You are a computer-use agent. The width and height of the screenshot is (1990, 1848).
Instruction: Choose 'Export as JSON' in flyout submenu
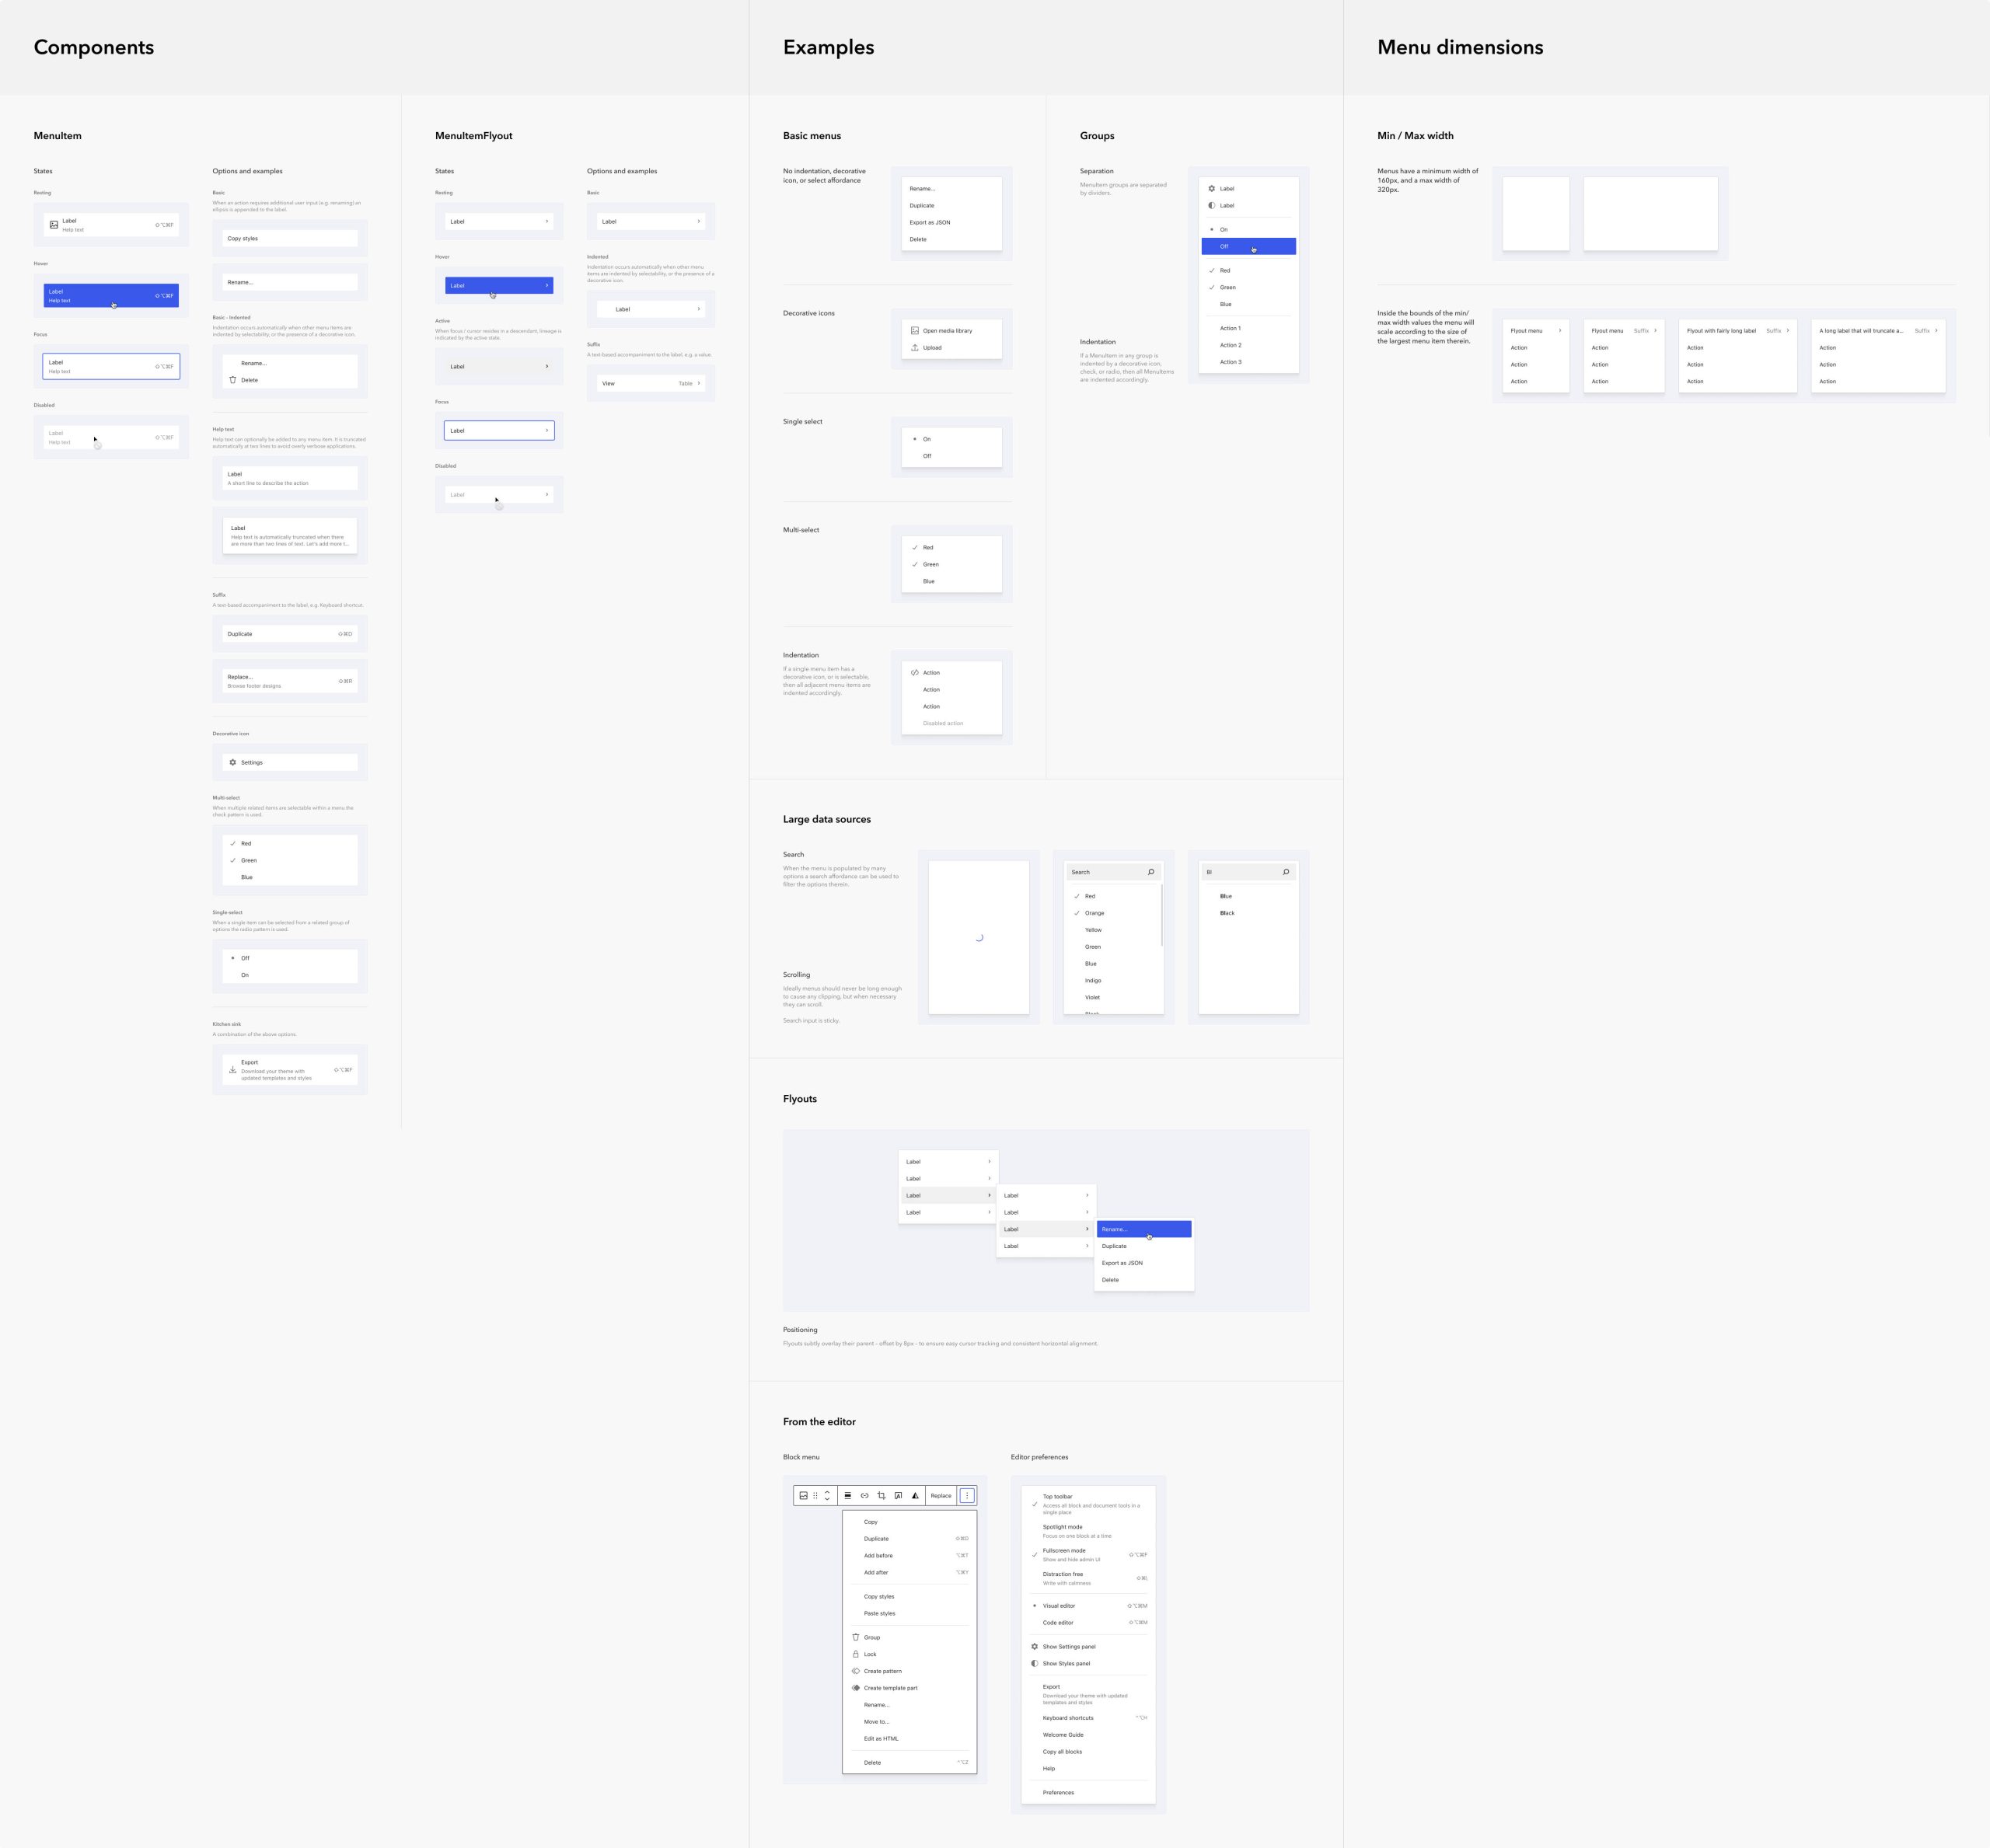[1122, 1263]
